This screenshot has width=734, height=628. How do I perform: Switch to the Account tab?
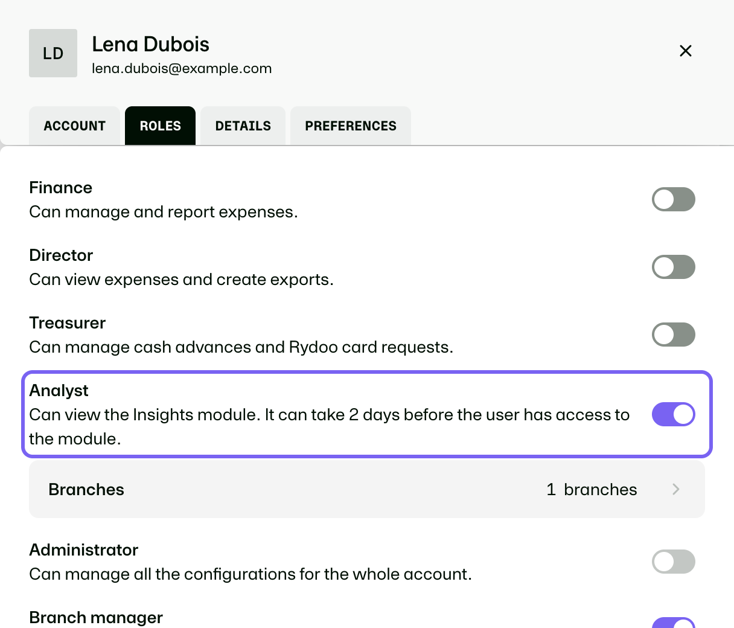(x=75, y=126)
